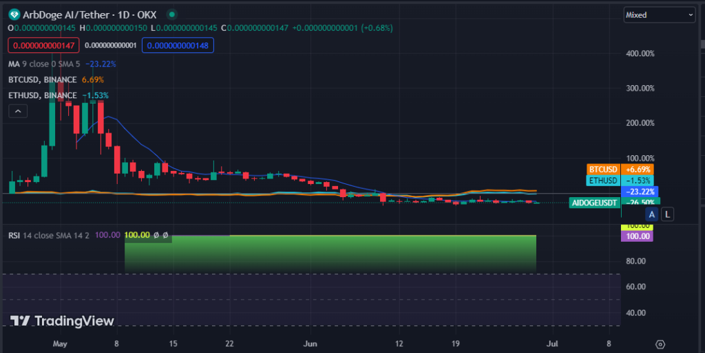Open the Mixed scale mode dropdown
This screenshot has width=705, height=353.
pyautogui.click(x=659, y=15)
